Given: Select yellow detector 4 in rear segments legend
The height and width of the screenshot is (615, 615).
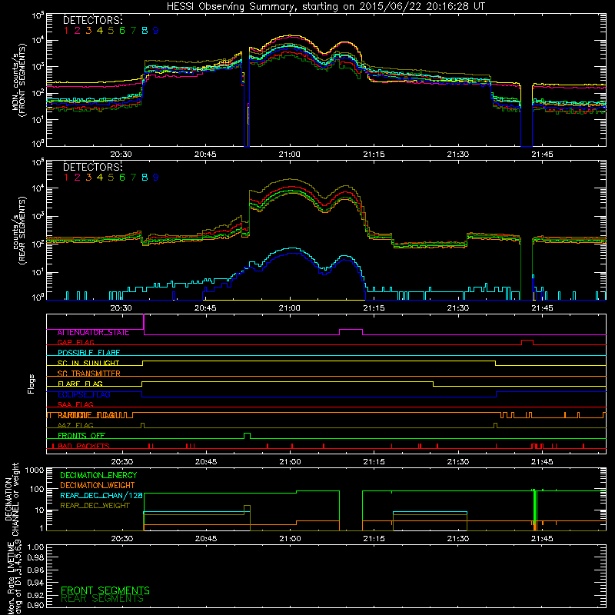Looking at the screenshot, I should tap(100, 178).
